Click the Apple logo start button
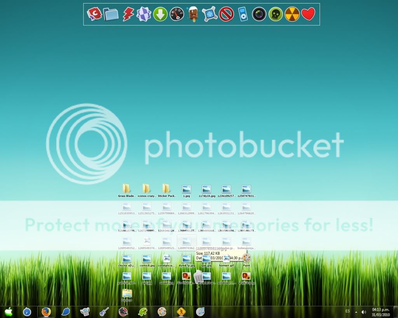This screenshot has height=318, width=398. tap(9, 312)
